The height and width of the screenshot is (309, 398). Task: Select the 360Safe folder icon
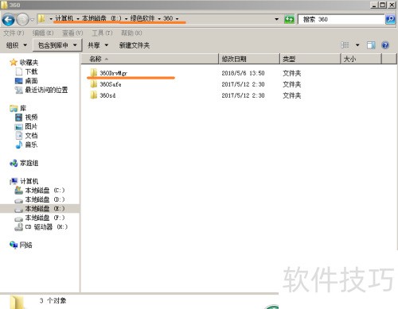pos(94,84)
